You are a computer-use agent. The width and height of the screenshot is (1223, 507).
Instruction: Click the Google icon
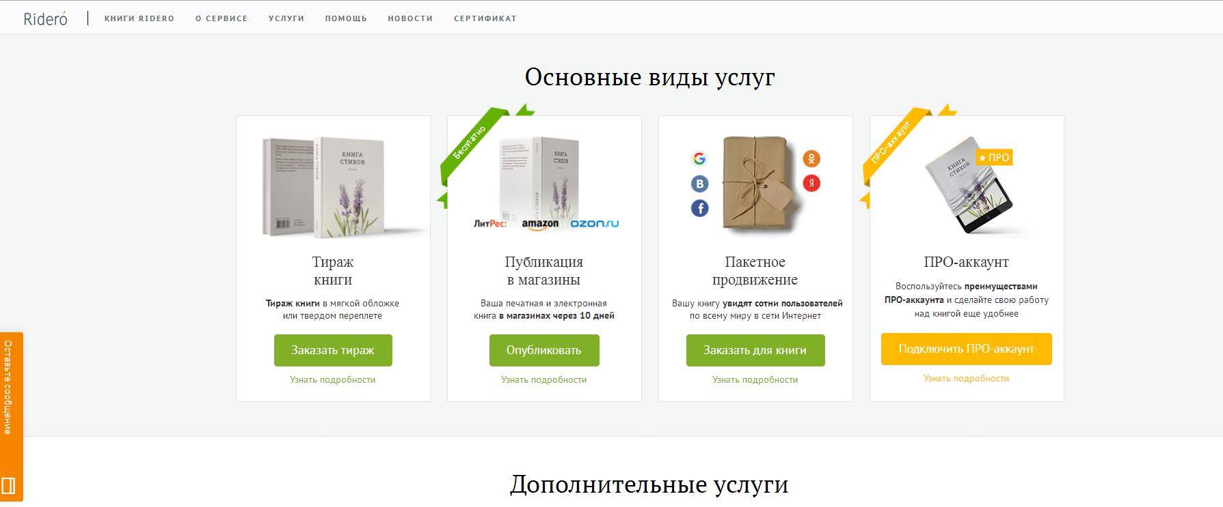click(x=699, y=159)
